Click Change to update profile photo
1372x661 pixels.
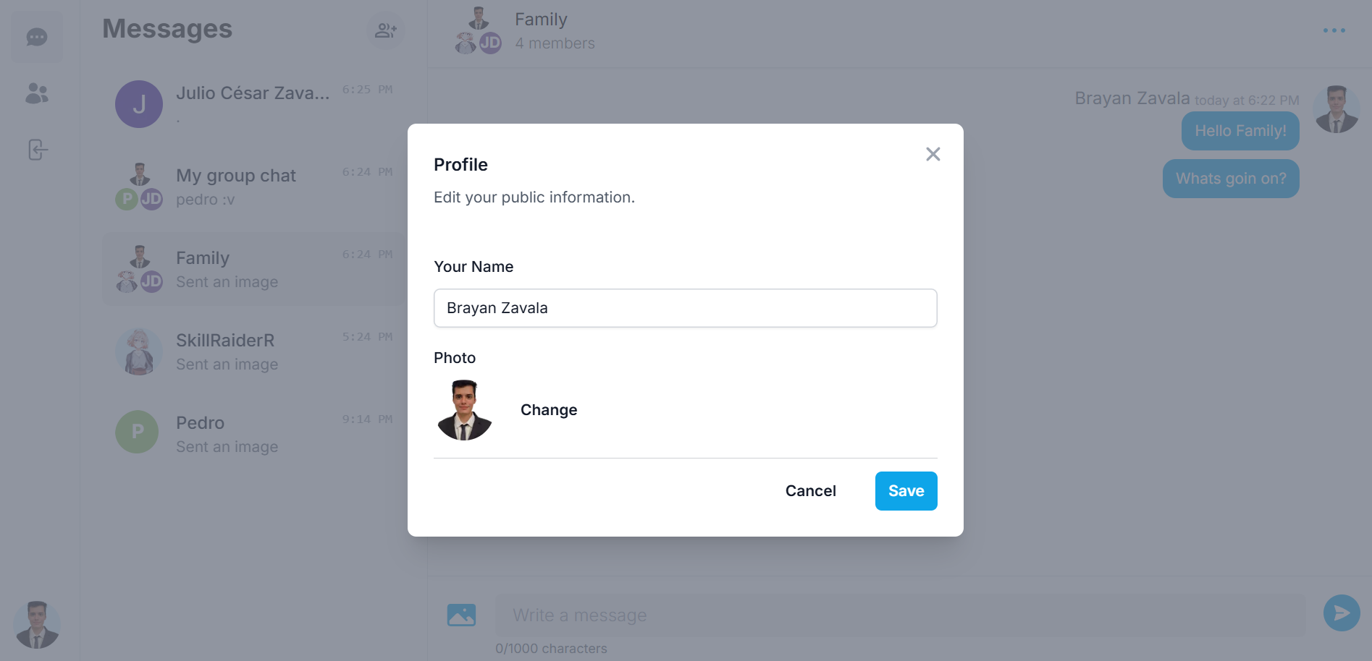pyautogui.click(x=549, y=410)
